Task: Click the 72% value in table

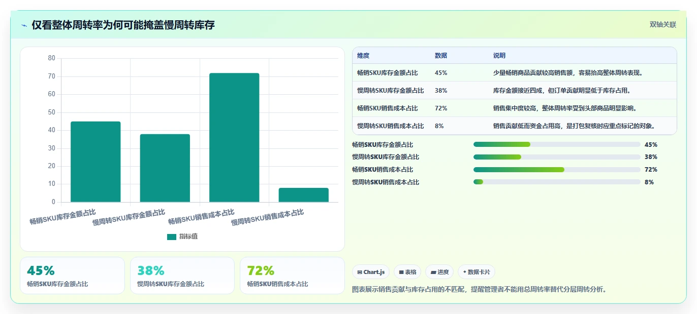Action: (x=441, y=108)
